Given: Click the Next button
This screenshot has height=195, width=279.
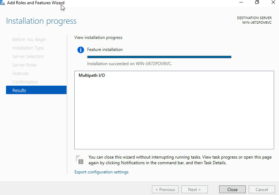Looking at the screenshot, I should click(x=194, y=189).
